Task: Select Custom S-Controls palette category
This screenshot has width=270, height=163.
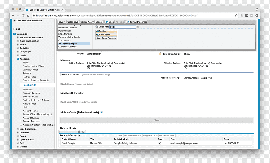Action: (67, 47)
